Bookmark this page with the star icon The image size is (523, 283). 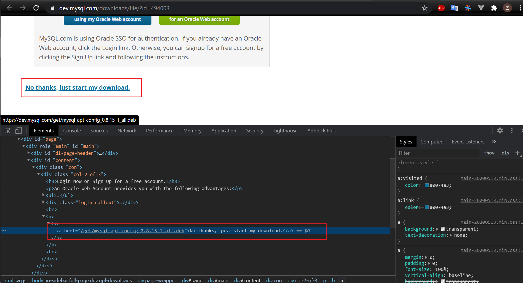tap(425, 8)
